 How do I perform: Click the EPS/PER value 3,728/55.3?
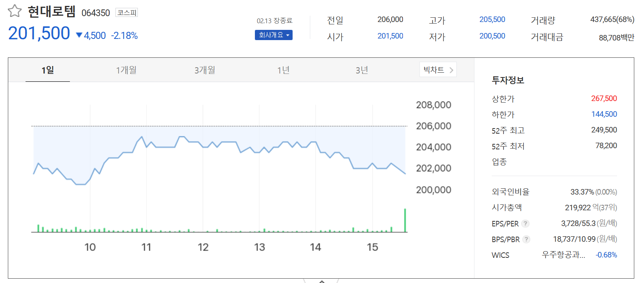tap(578, 224)
